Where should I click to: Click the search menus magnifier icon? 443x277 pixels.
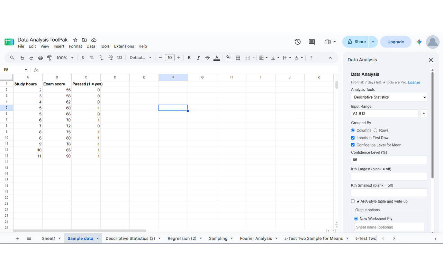[x=12, y=58]
